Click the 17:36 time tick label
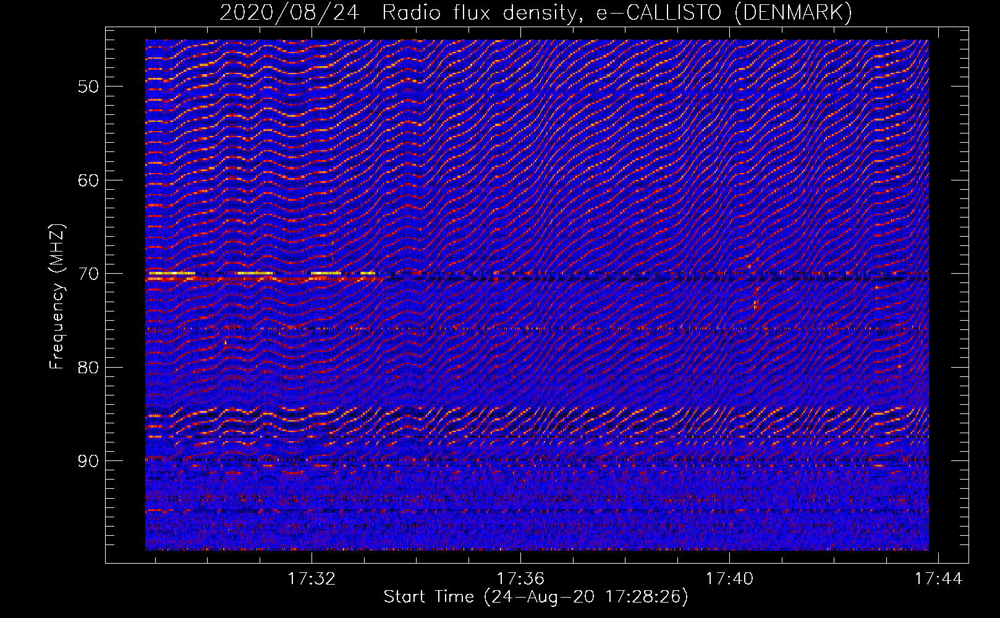 pos(521,579)
